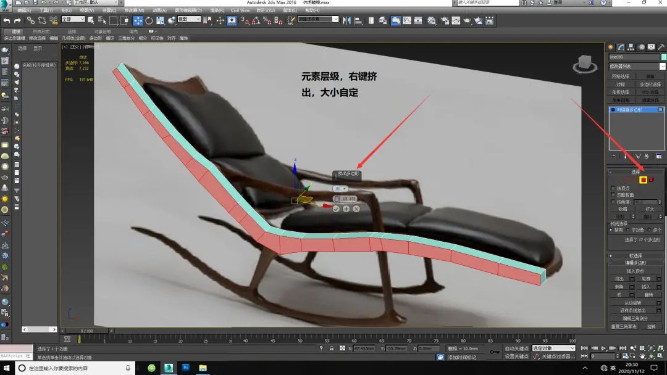The height and width of the screenshot is (375, 667).
Task: Select the Bind to Space Warp tool
Action: pos(53,20)
